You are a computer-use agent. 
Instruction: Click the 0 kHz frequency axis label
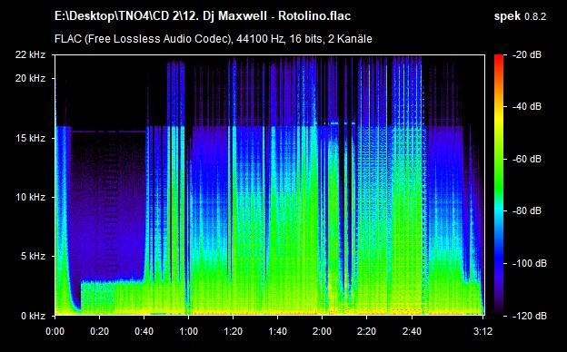pos(33,316)
